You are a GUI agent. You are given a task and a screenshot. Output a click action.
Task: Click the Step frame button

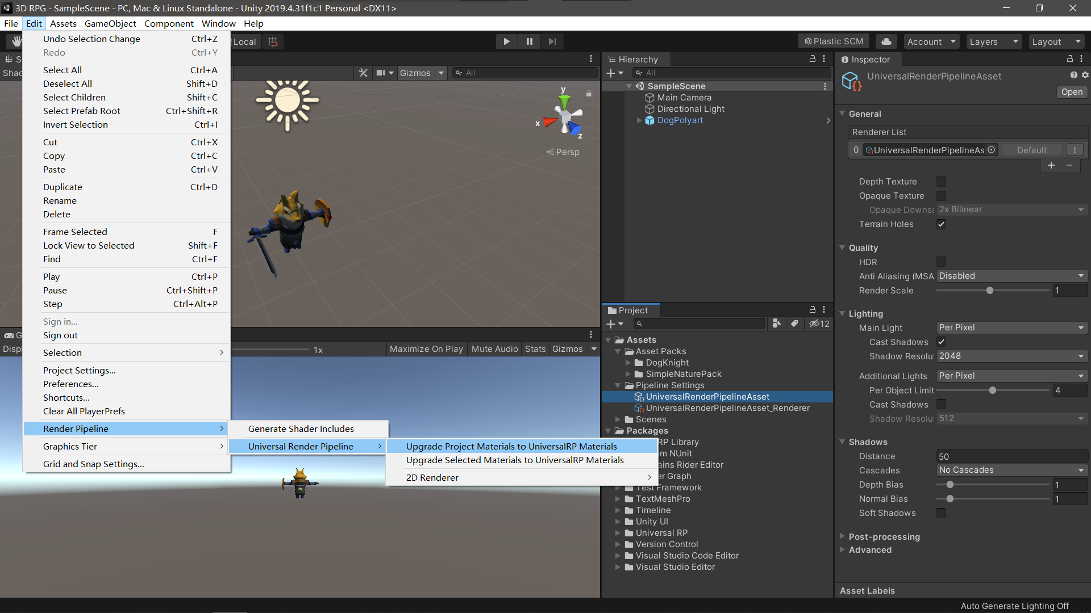tap(552, 41)
